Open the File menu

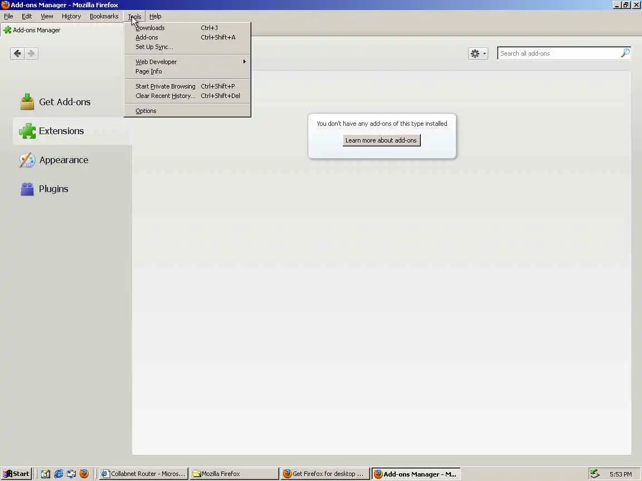point(8,16)
